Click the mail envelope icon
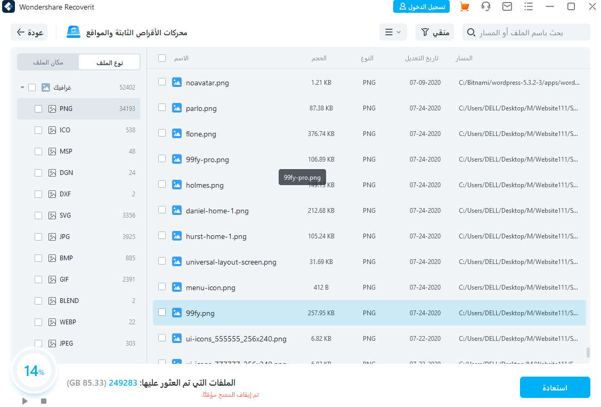Image resolution: width=601 pixels, height=407 pixels. pyautogui.click(x=507, y=7)
